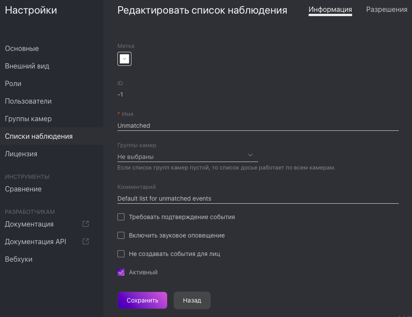
Task: Uncheck the Активный checkbox
Action: tap(121, 272)
